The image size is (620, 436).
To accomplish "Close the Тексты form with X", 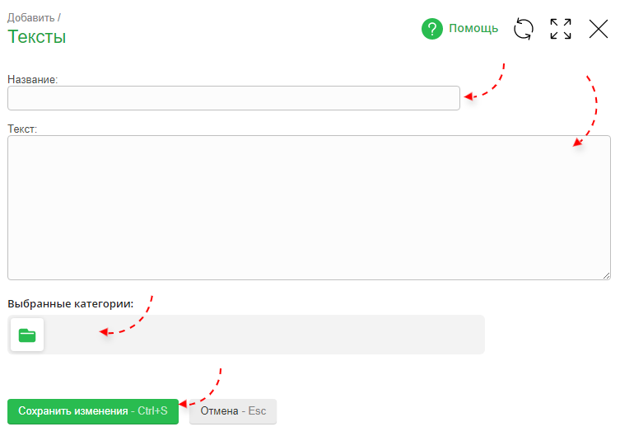I will (x=599, y=29).
